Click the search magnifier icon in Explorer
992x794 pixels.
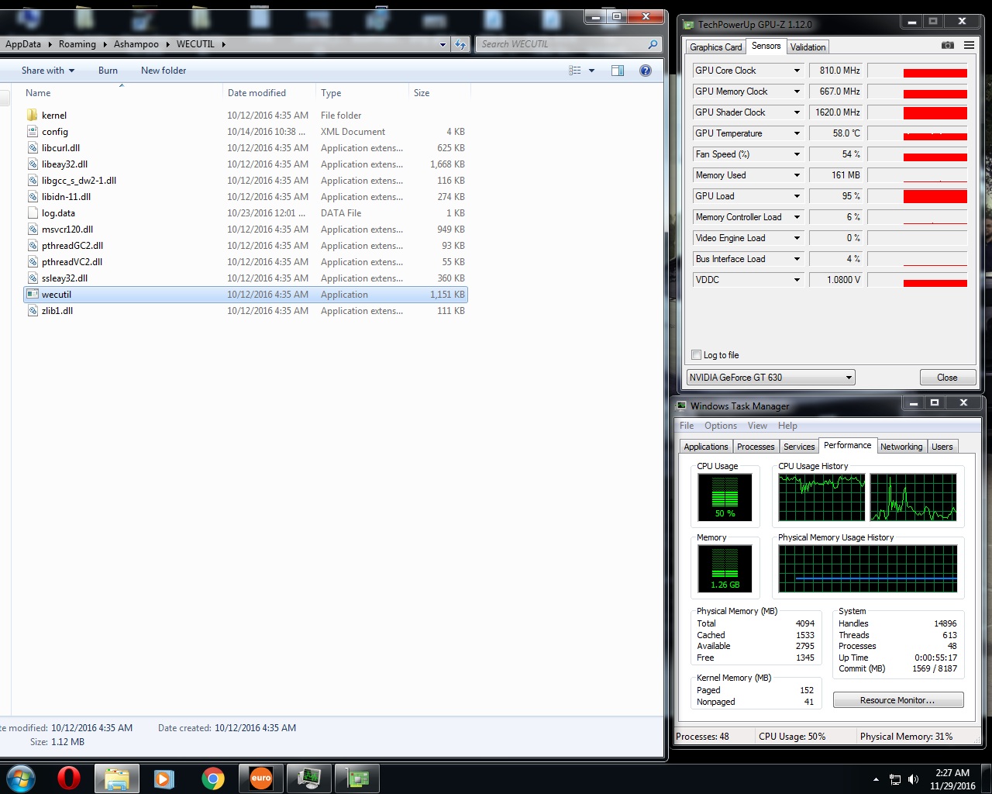click(x=653, y=44)
